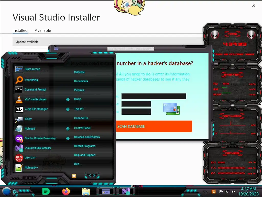The height and width of the screenshot is (197, 262).
Task: Click the taskbar clock showing 4:37 AM
Action: coord(248,191)
